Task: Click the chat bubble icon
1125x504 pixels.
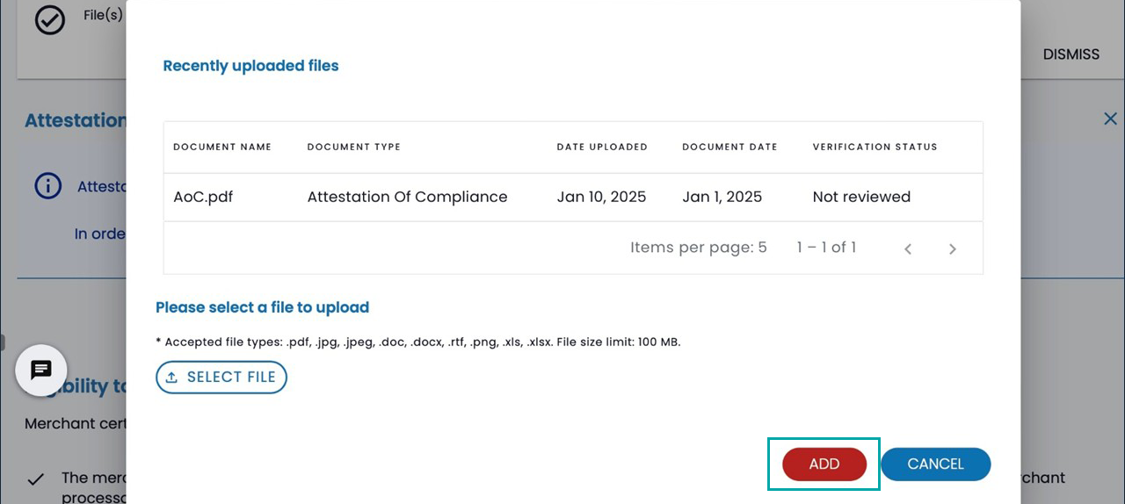Action: (41, 371)
